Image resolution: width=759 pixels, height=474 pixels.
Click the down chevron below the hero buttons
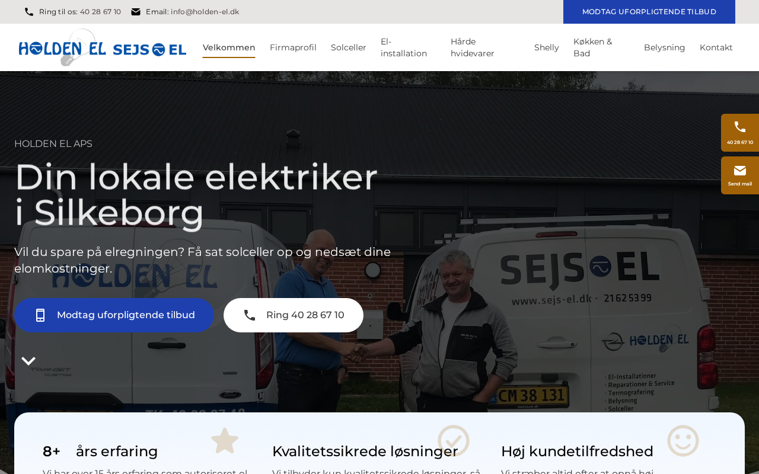click(28, 361)
